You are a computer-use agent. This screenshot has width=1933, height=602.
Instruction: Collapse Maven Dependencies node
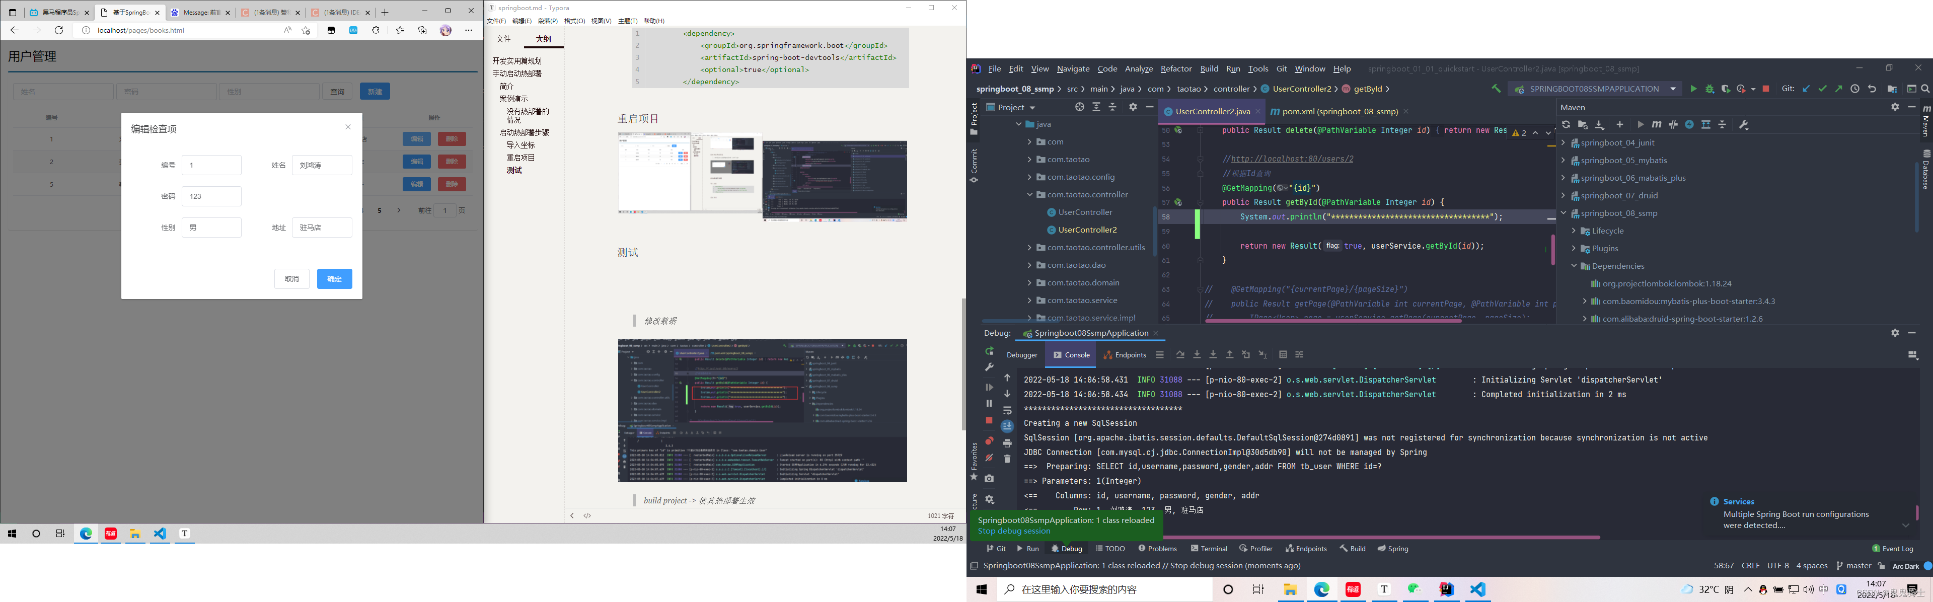[x=1574, y=266]
